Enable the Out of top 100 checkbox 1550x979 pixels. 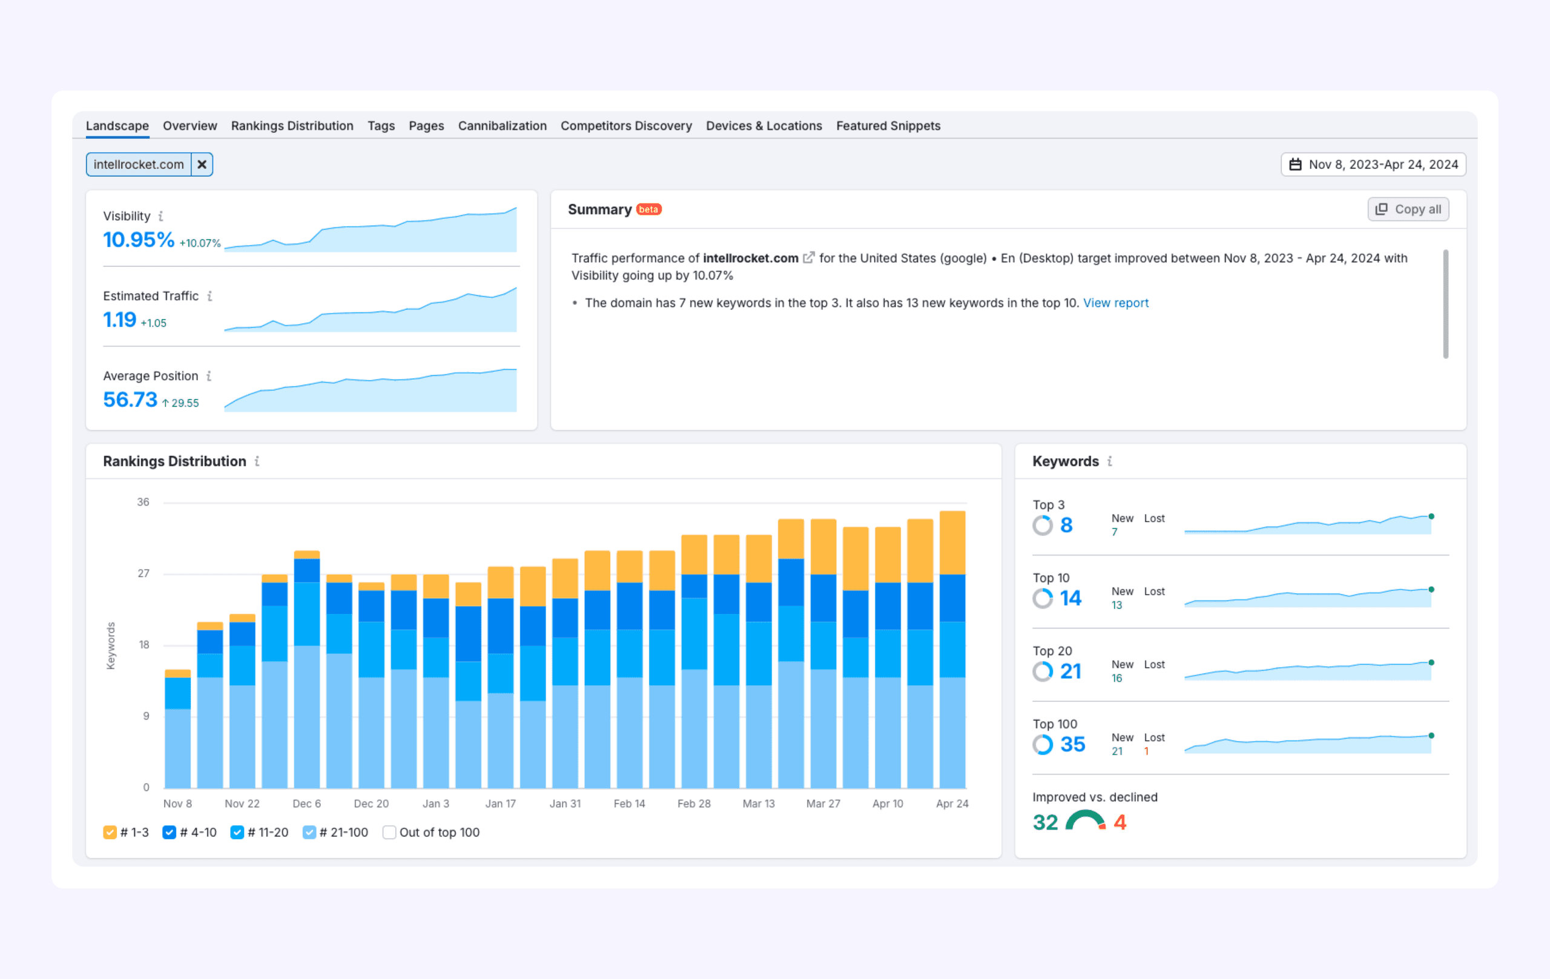(389, 832)
